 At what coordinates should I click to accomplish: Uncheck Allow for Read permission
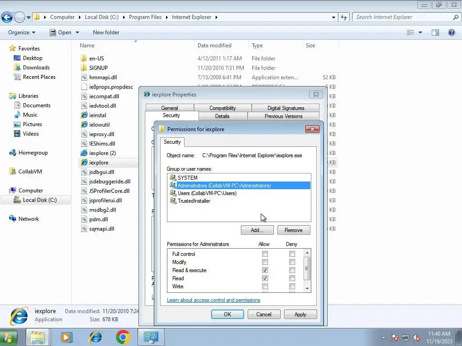click(265, 278)
